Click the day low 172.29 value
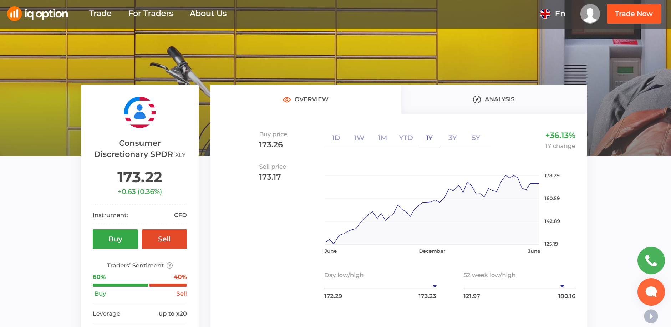The height and width of the screenshot is (327, 671). pyautogui.click(x=333, y=296)
